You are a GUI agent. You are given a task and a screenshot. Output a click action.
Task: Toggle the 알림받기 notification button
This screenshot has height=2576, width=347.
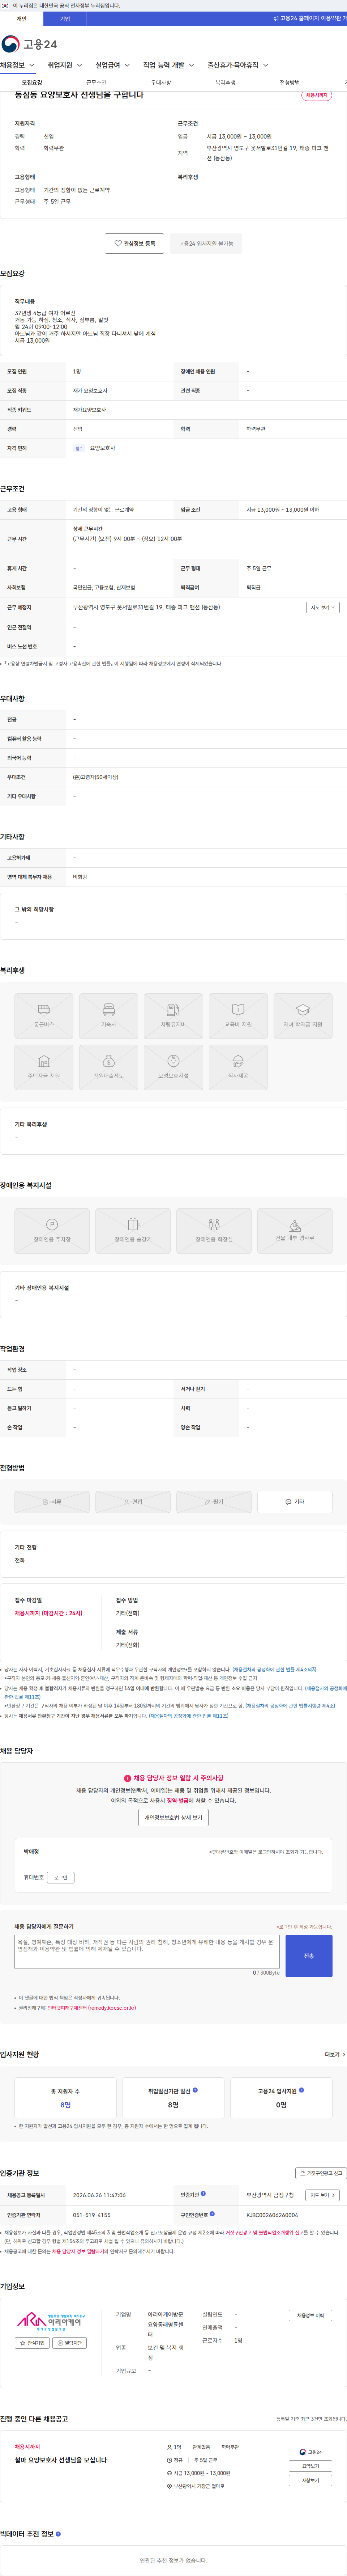70,2343
